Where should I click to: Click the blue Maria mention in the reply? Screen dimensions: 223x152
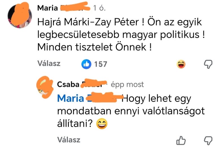click(x=71, y=99)
